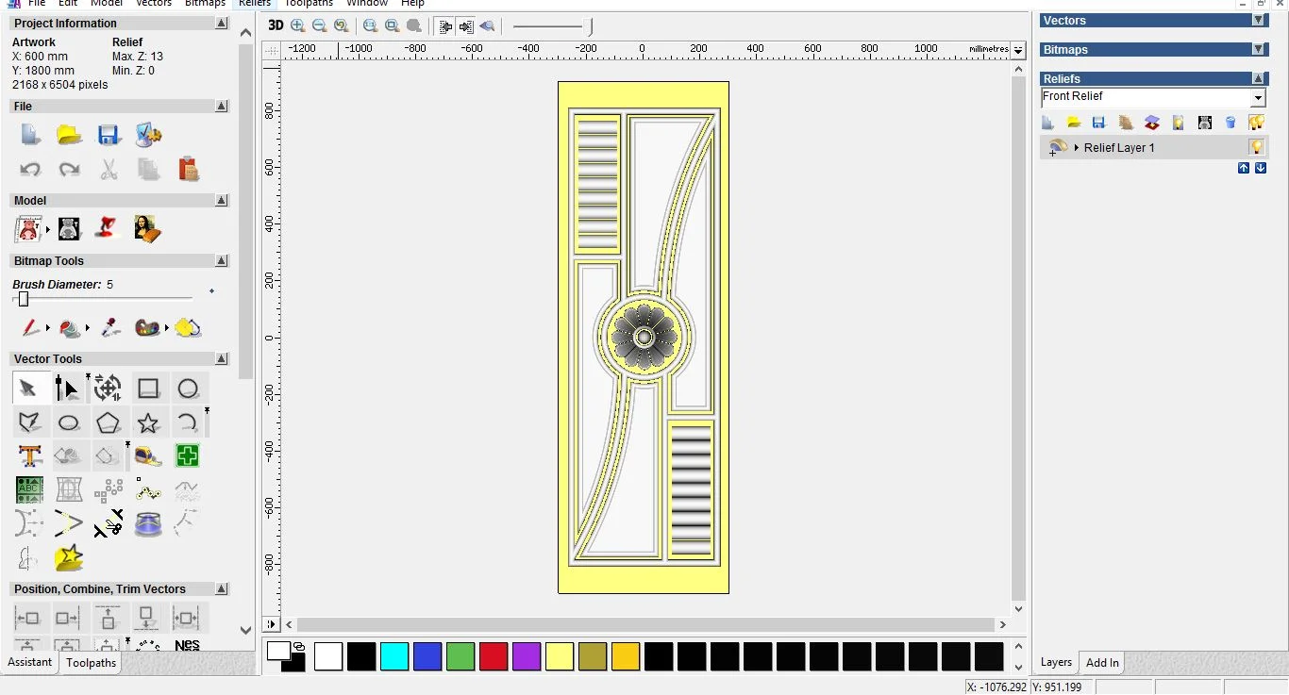1289x695 pixels.
Task: Pick the cyan color swatch
Action: 394,656
